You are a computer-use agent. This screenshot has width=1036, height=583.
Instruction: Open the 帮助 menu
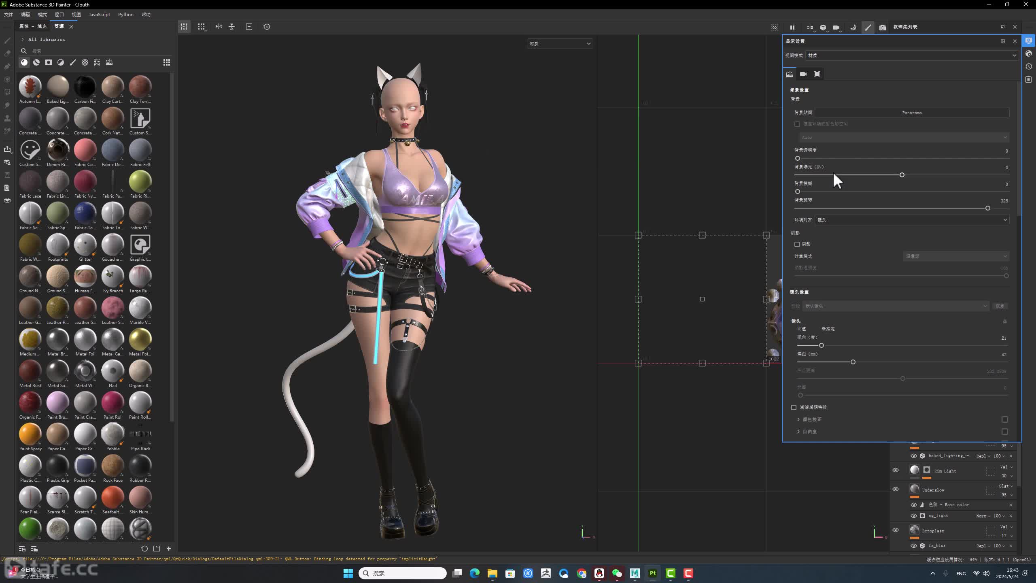146,15
